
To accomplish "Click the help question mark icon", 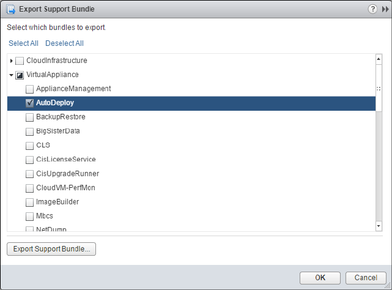I will pos(372,9).
